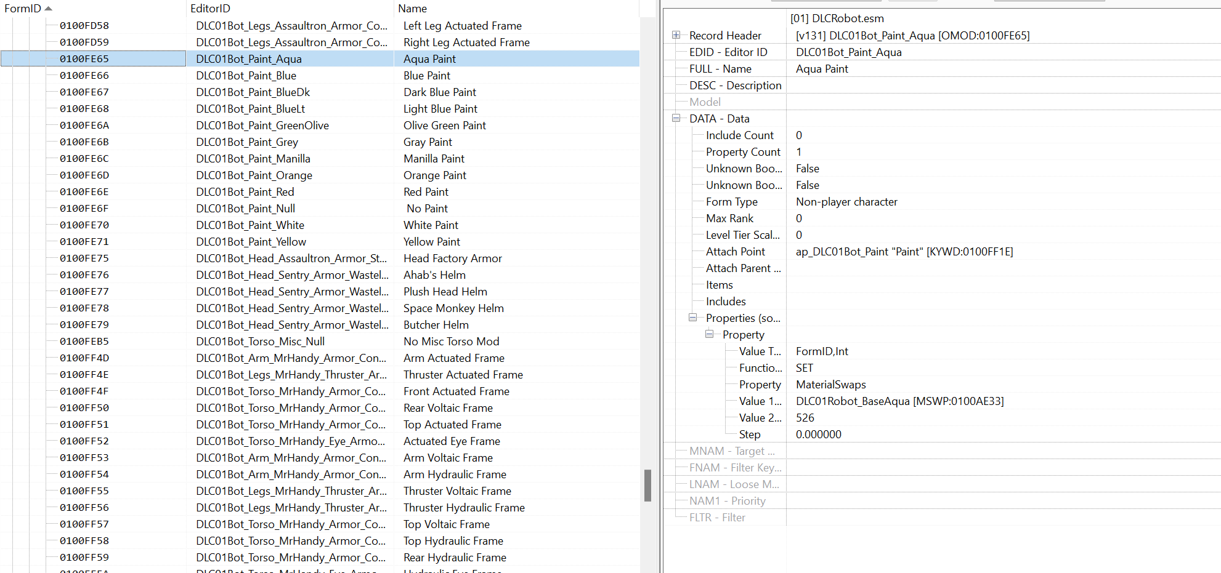Click the 'Thruster Hydraulic Frame' name
Image resolution: width=1221 pixels, height=573 pixels.
[x=464, y=508]
